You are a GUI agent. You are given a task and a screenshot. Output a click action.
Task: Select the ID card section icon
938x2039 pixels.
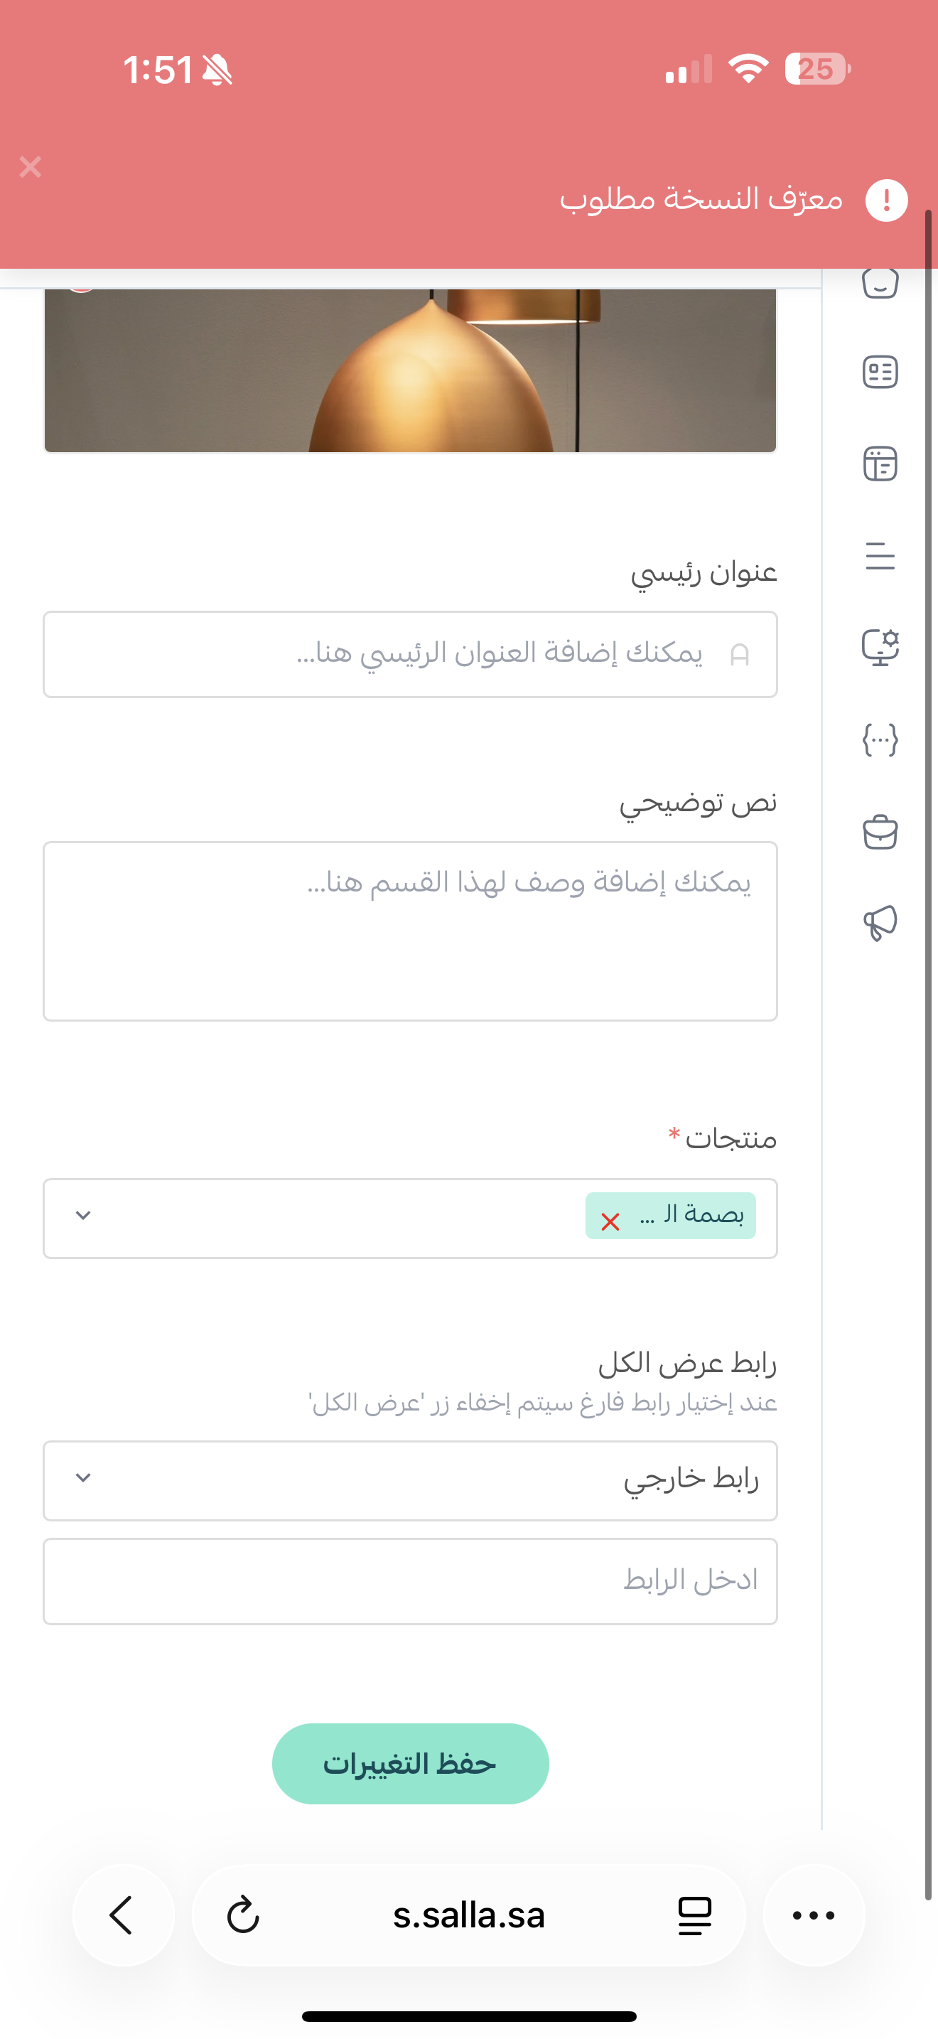tap(880, 372)
